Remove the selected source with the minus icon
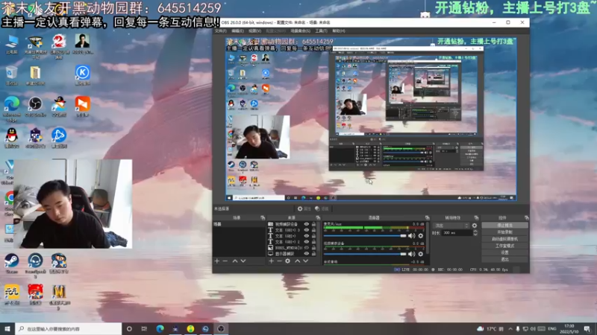597x335 pixels. [x=279, y=261]
